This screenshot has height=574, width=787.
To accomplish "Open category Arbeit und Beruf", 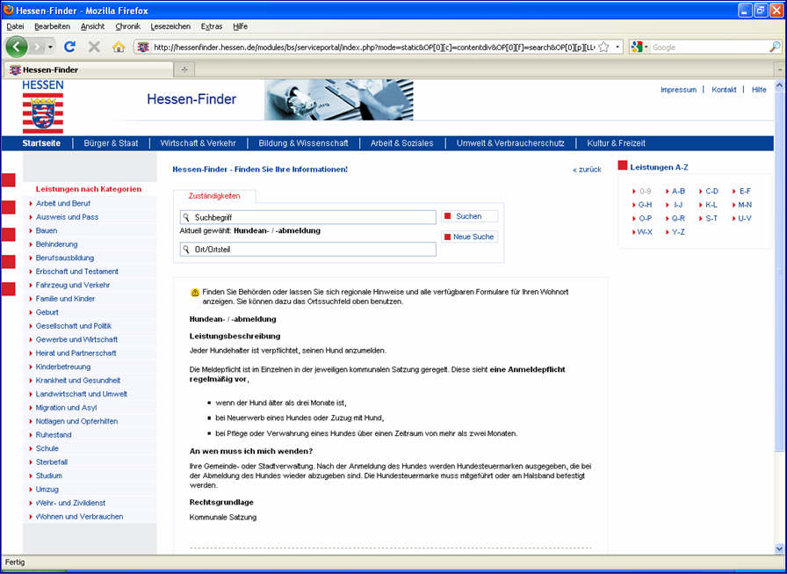I will point(62,203).
